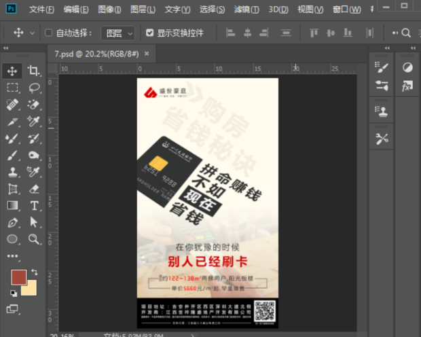Select the Clone Stamp tool

tap(12, 172)
